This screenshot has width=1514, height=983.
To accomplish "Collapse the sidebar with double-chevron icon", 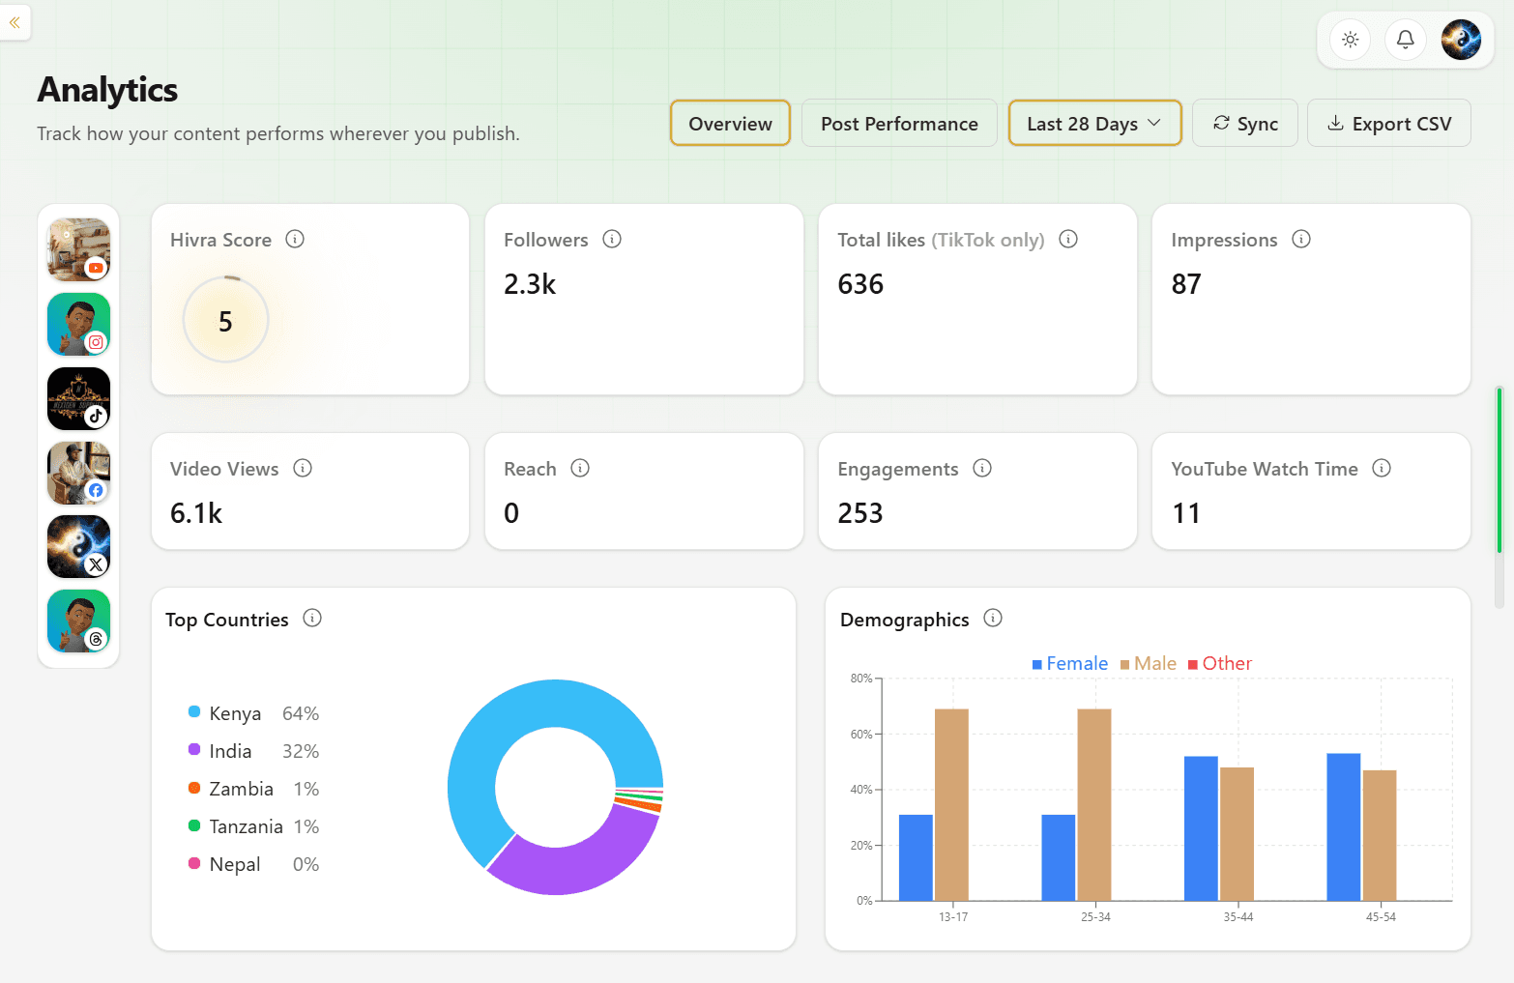I will [15, 22].
